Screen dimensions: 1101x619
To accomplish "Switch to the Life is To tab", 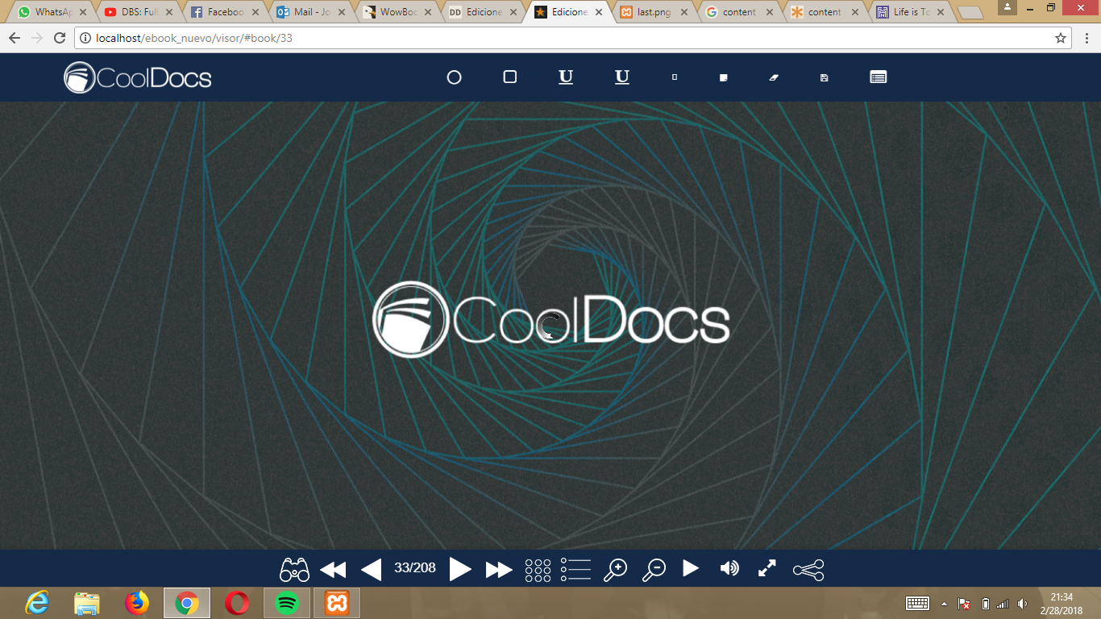I will coord(911,12).
